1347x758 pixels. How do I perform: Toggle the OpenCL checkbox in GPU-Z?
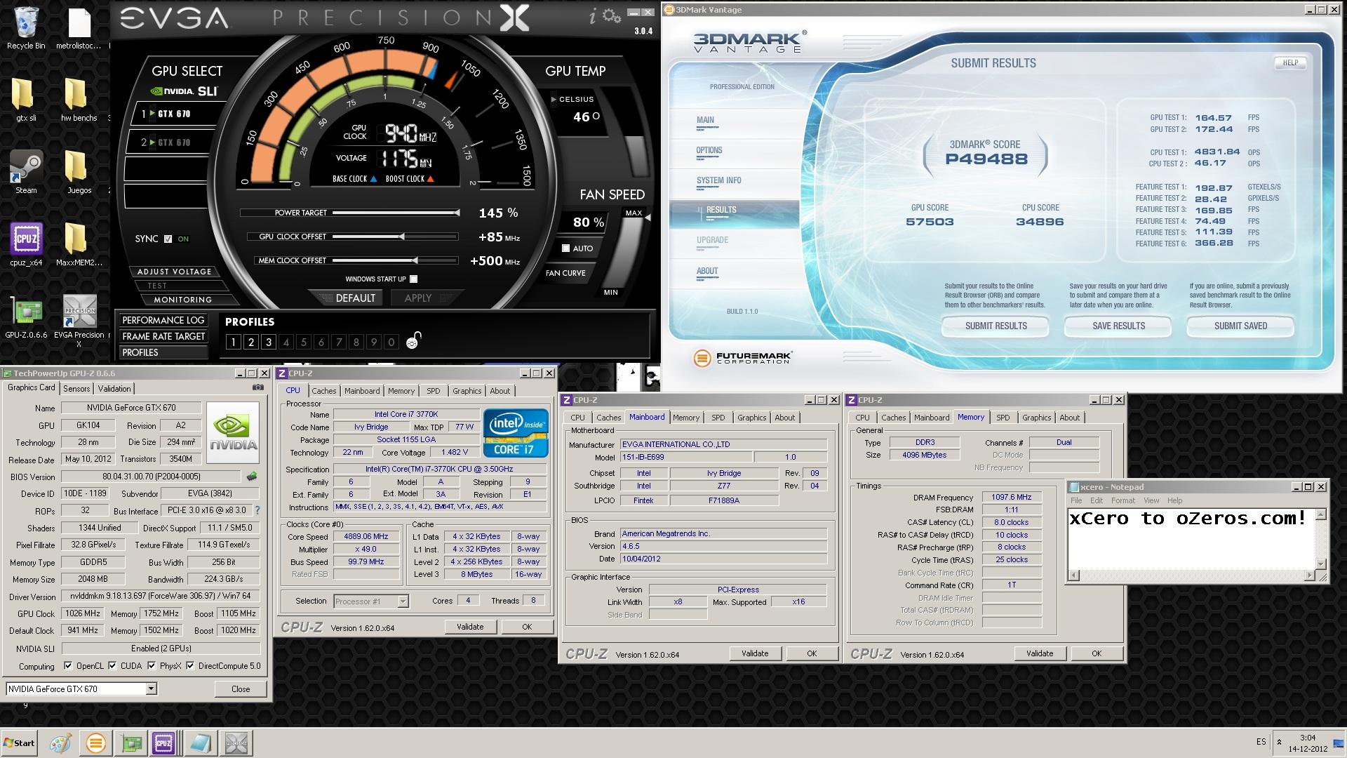[68, 665]
